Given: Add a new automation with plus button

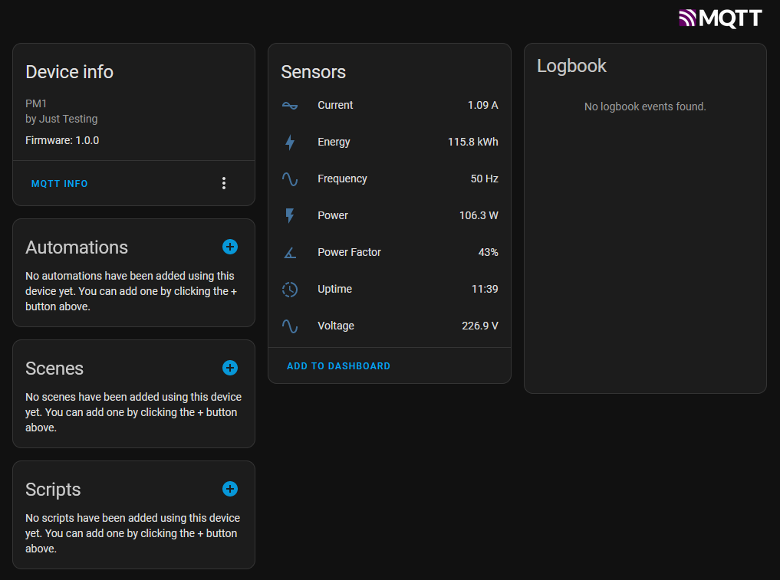Looking at the screenshot, I should click(230, 247).
